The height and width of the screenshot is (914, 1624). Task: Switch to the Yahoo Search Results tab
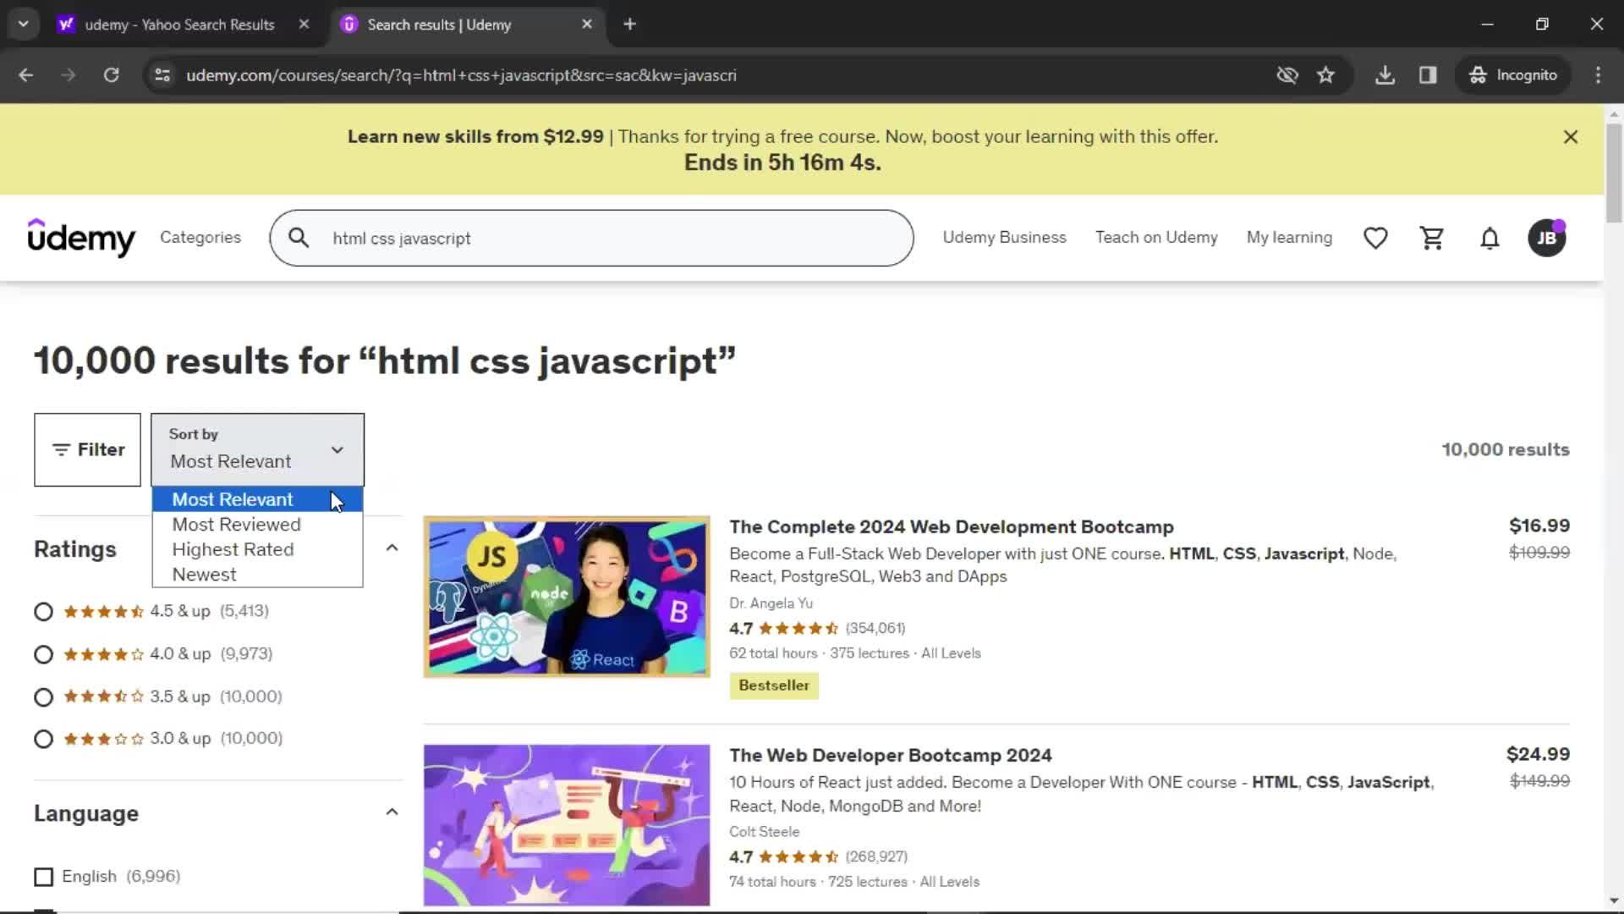click(179, 25)
